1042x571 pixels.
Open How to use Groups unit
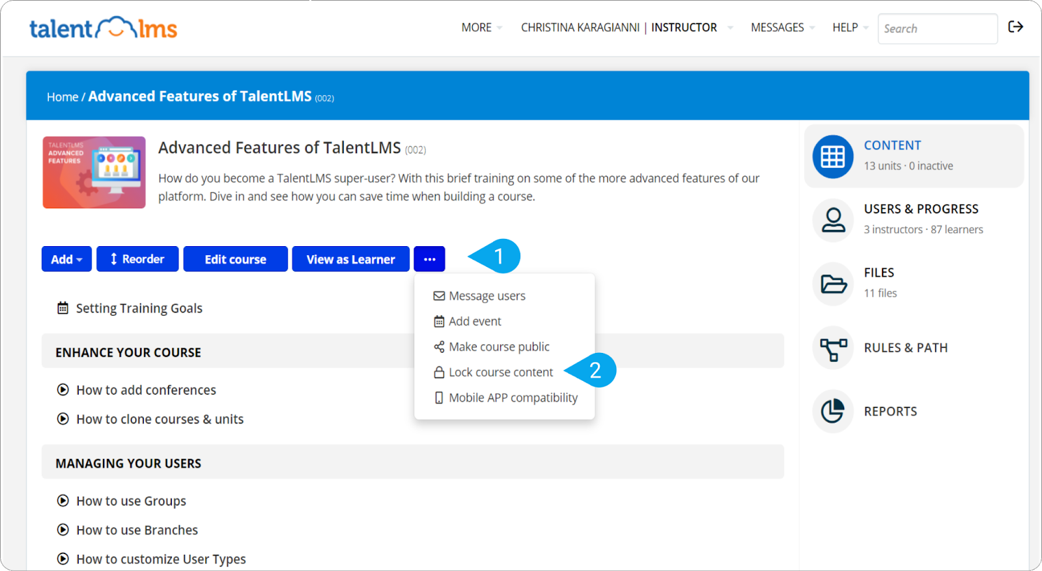[131, 501]
